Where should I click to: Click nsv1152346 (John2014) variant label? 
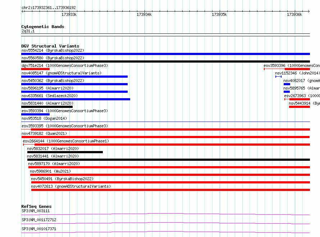297,73
